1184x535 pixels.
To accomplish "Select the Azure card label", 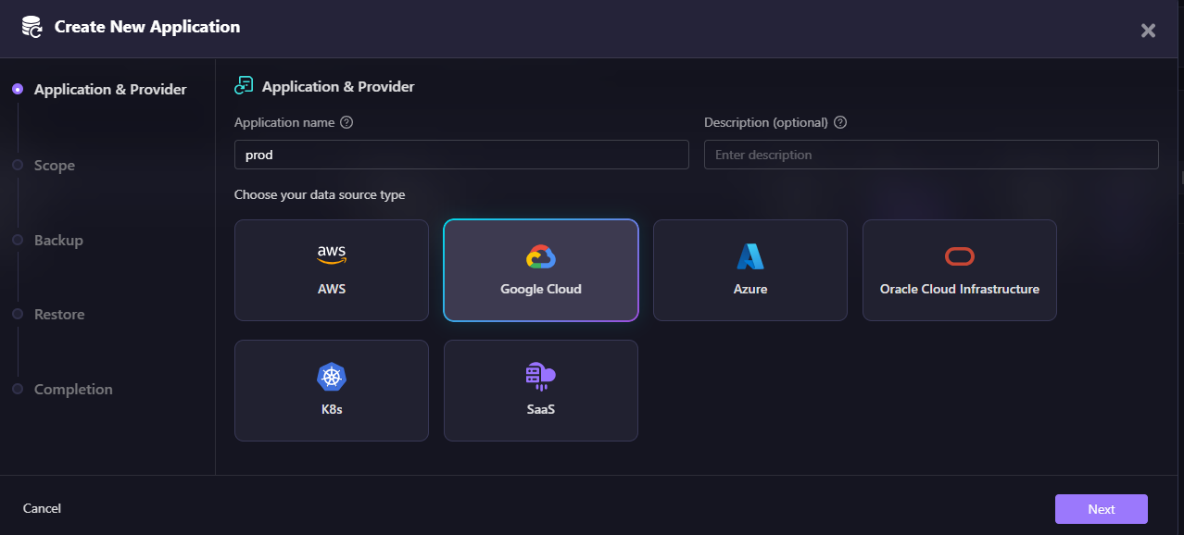I will point(750,289).
